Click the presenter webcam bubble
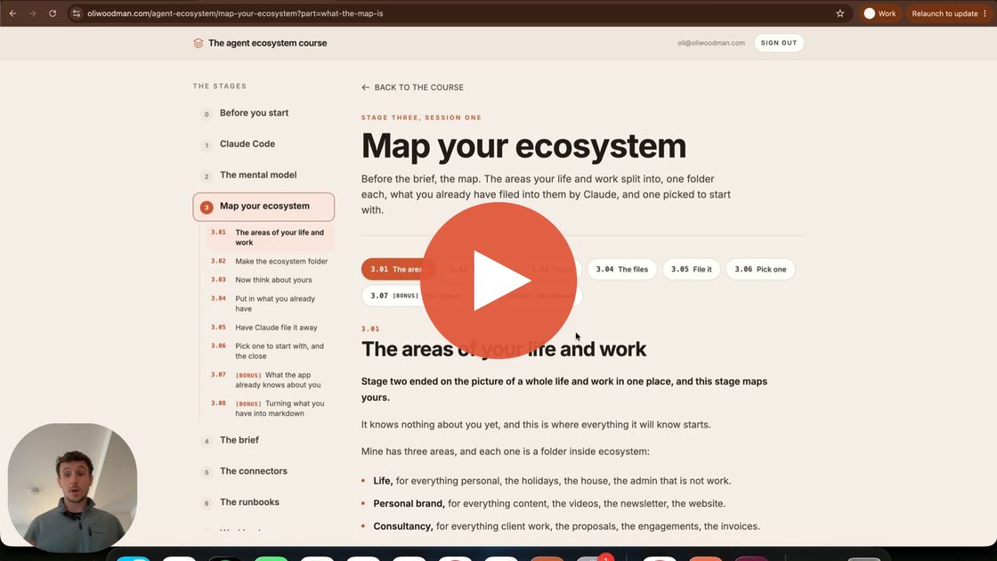997x561 pixels. pyautogui.click(x=72, y=487)
